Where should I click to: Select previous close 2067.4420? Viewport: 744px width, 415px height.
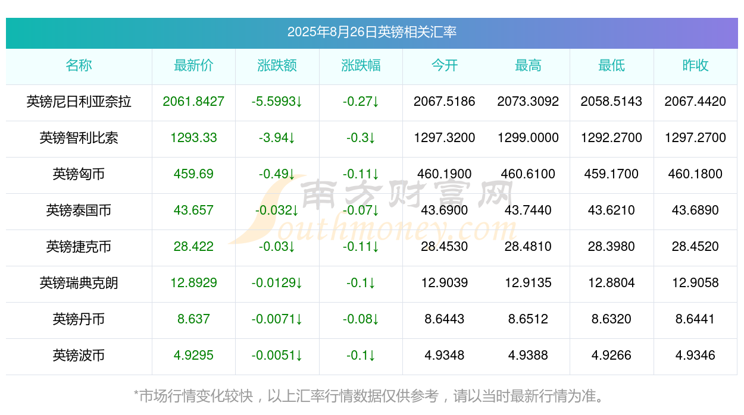(x=695, y=102)
